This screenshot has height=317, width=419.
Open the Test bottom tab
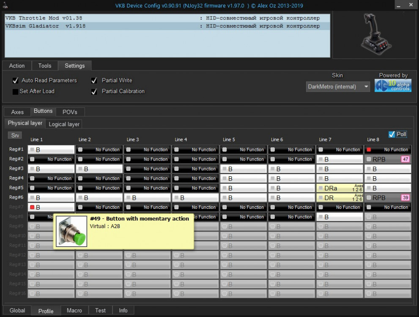100,310
